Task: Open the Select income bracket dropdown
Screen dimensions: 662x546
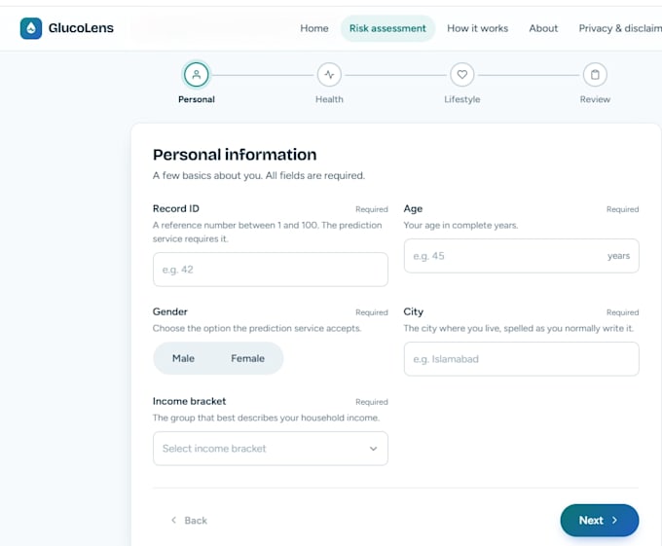Action: click(271, 449)
